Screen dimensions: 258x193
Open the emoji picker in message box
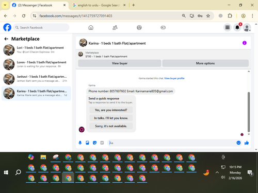(x=238, y=143)
